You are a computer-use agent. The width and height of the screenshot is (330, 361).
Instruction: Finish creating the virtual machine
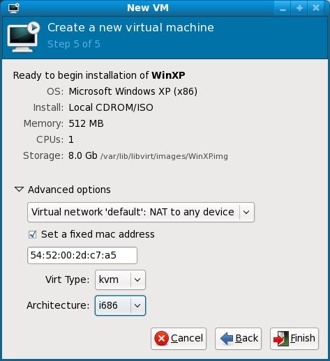pos(294,339)
